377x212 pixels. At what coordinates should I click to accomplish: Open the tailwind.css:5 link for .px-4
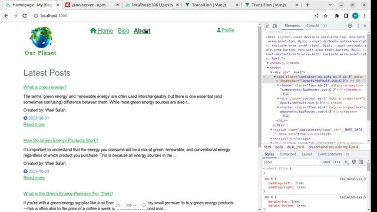(352, 179)
